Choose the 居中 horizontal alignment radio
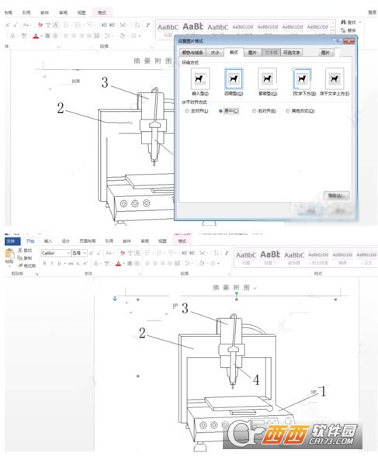The height and width of the screenshot is (457, 378). pyautogui.click(x=220, y=111)
